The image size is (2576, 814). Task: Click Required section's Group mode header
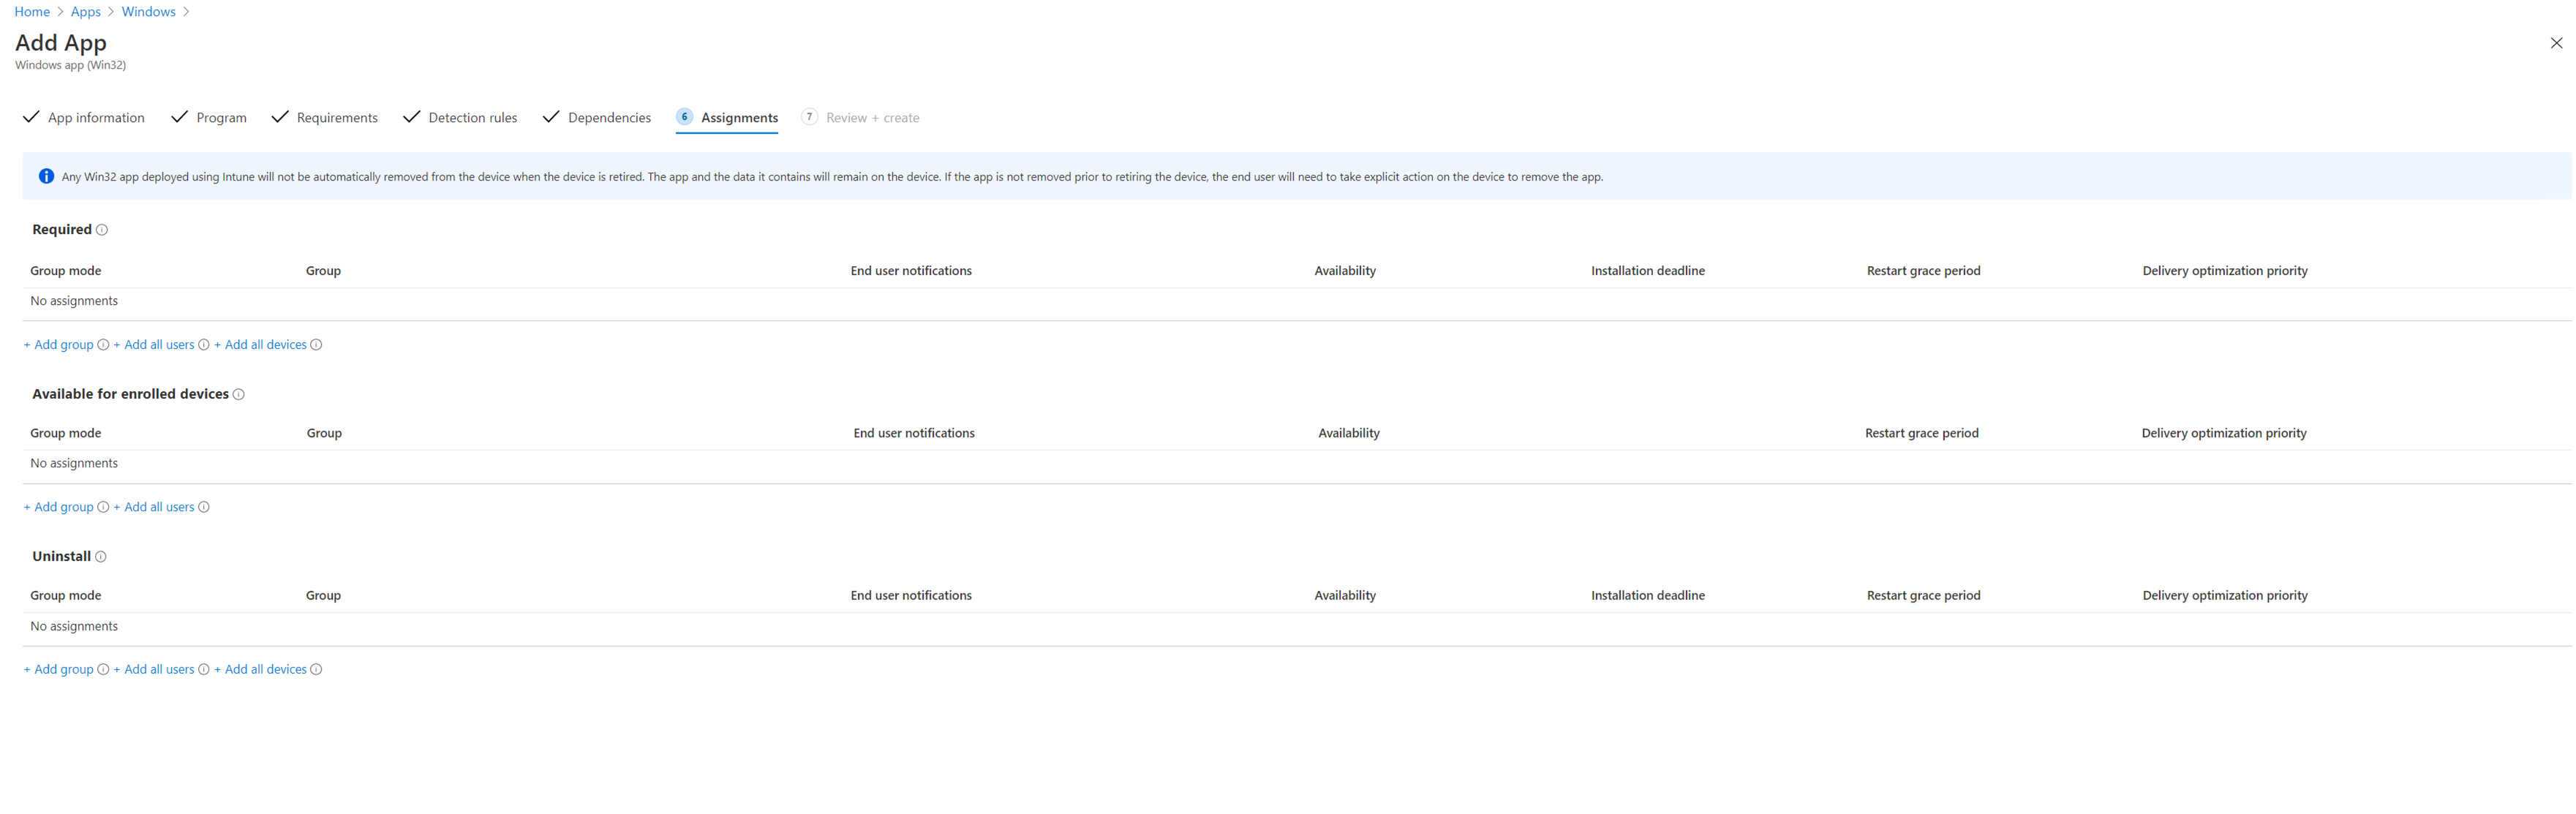(66, 271)
